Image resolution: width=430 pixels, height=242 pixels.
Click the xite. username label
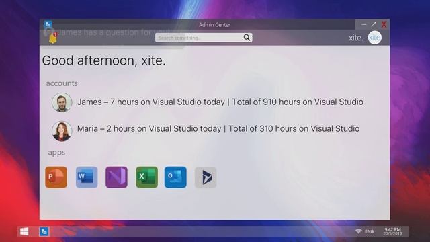pos(355,38)
